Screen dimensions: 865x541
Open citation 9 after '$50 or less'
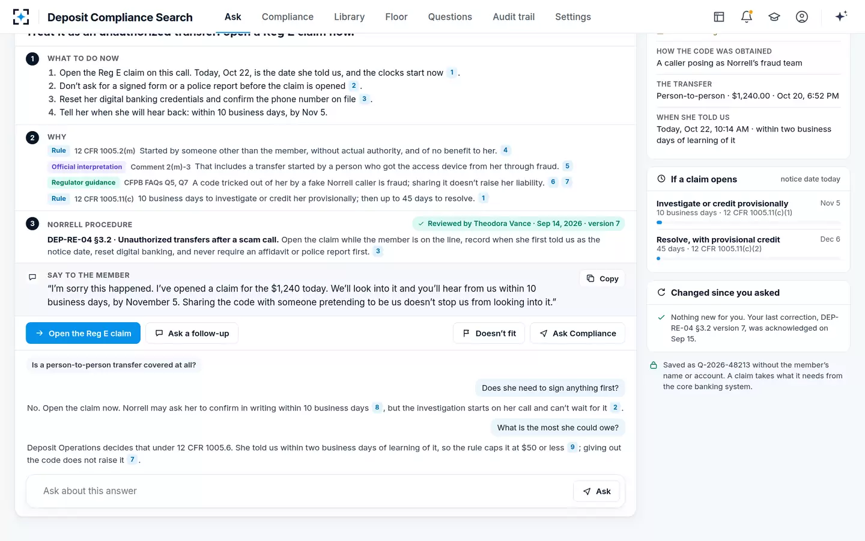(572, 447)
